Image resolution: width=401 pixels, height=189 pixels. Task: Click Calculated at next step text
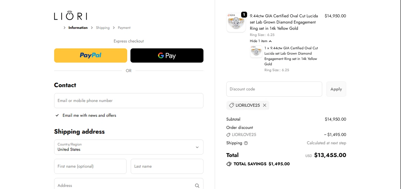[326, 143]
